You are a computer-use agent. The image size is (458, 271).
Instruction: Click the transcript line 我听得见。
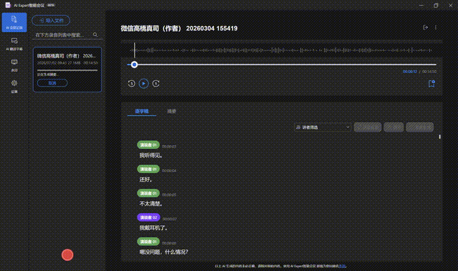[x=151, y=155]
